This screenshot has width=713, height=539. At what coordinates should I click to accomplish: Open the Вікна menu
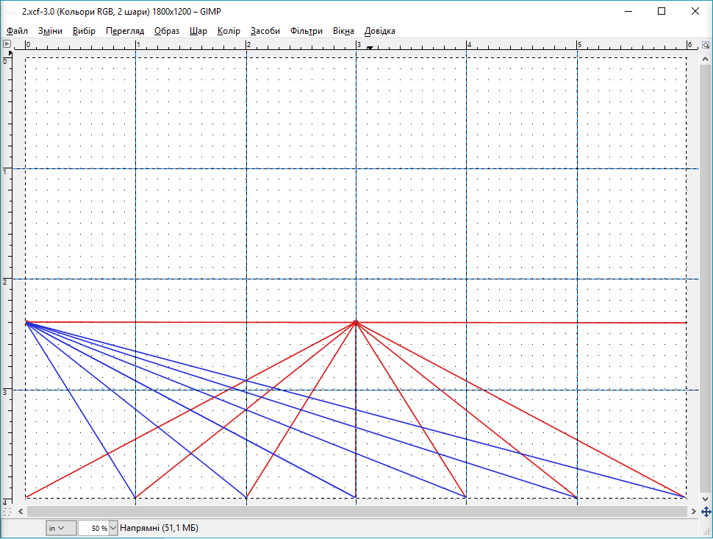pyautogui.click(x=343, y=31)
